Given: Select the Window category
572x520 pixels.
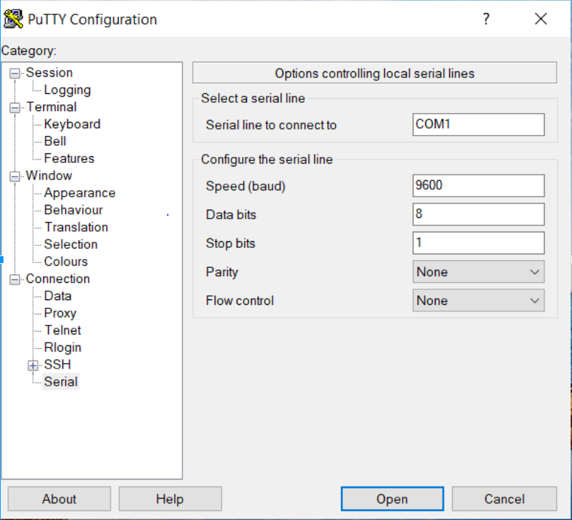Looking at the screenshot, I should pos(49,175).
